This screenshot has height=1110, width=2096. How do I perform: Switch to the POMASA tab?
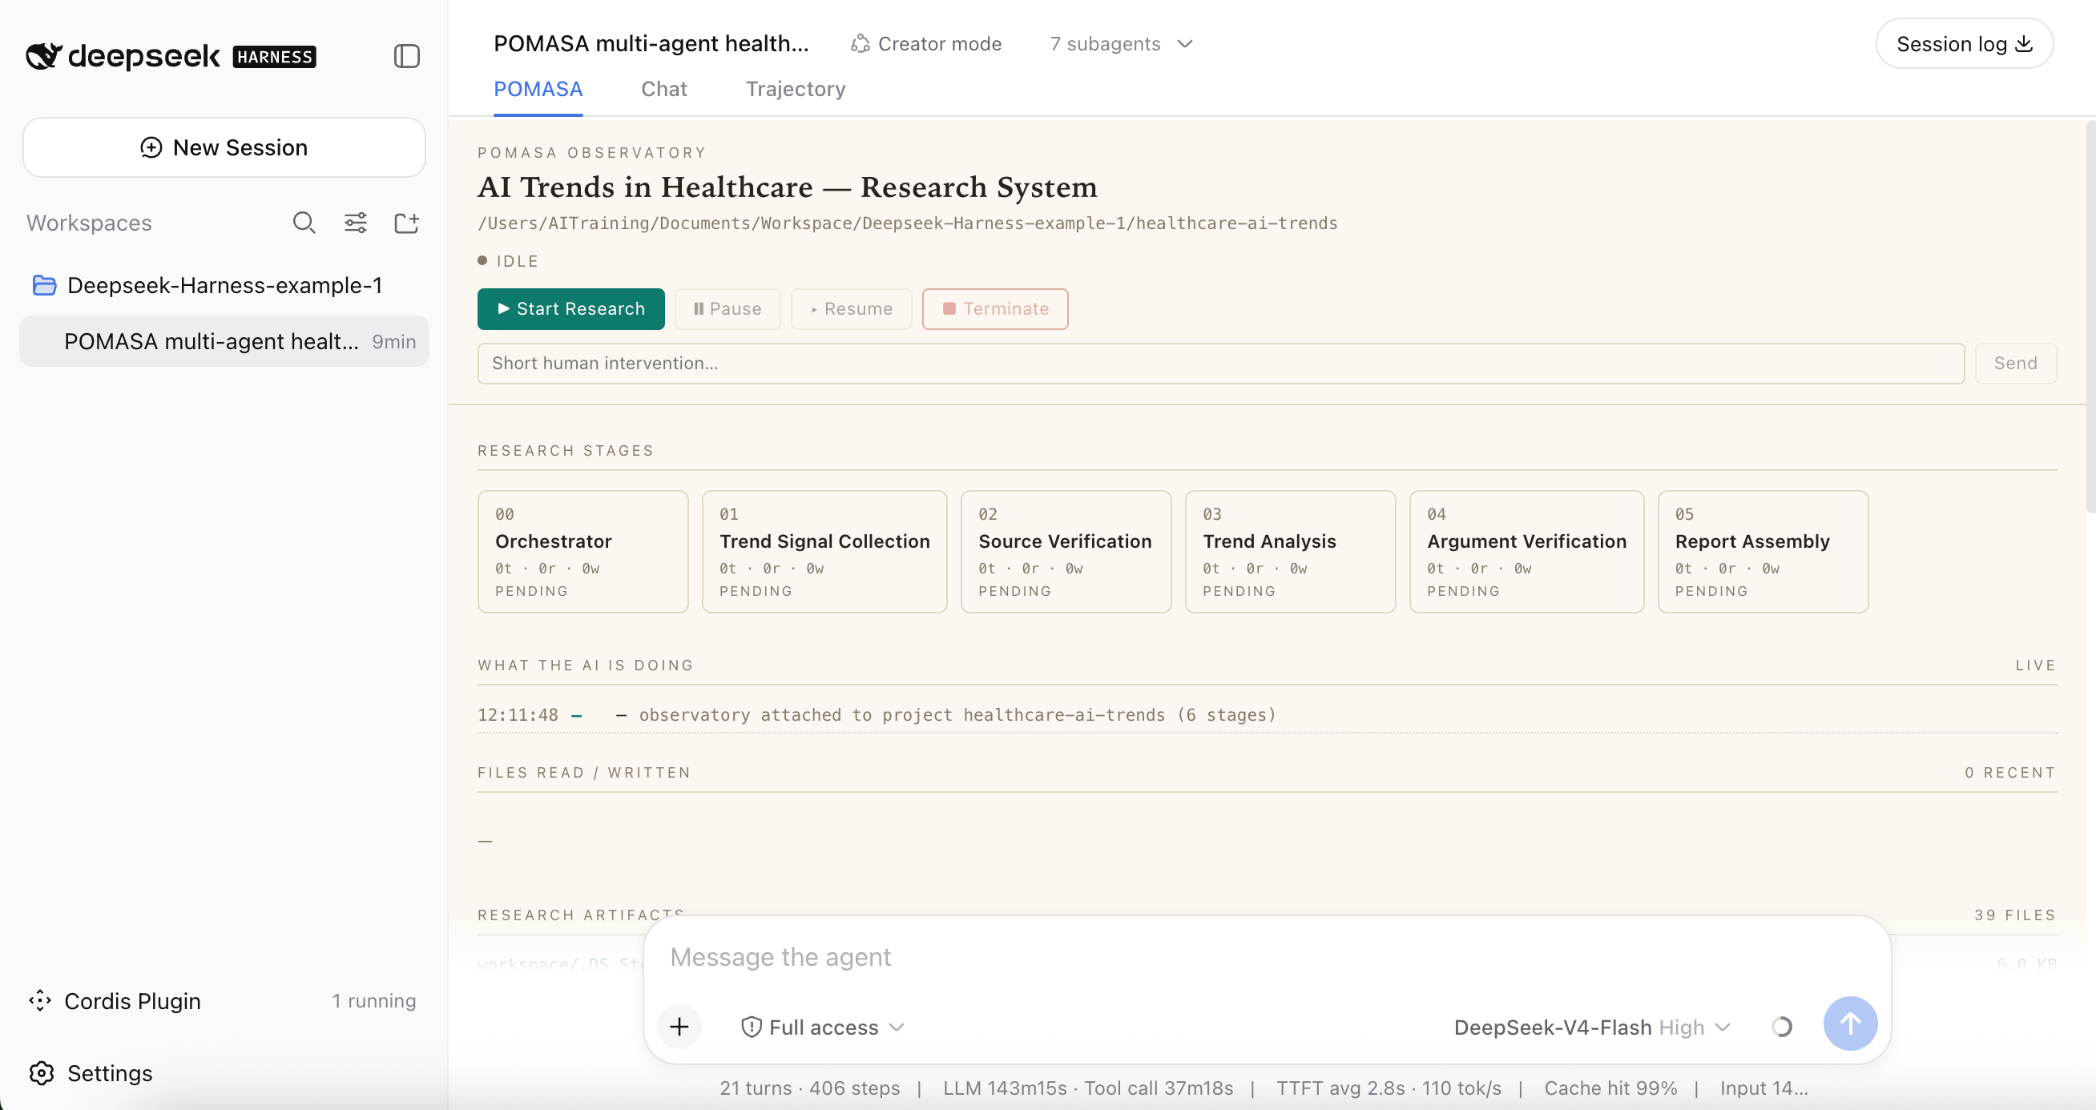pos(538,90)
